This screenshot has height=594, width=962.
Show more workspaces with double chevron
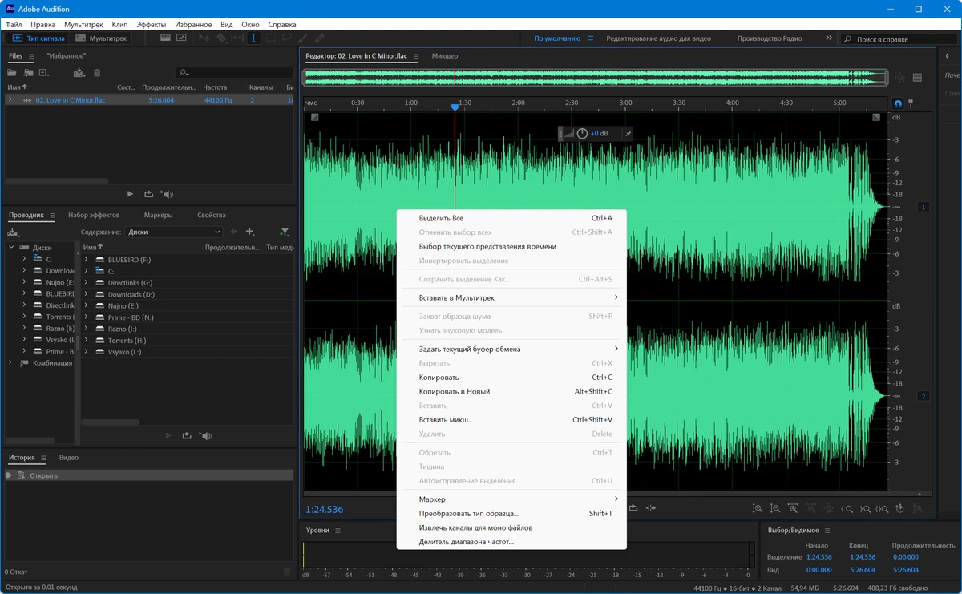click(829, 38)
